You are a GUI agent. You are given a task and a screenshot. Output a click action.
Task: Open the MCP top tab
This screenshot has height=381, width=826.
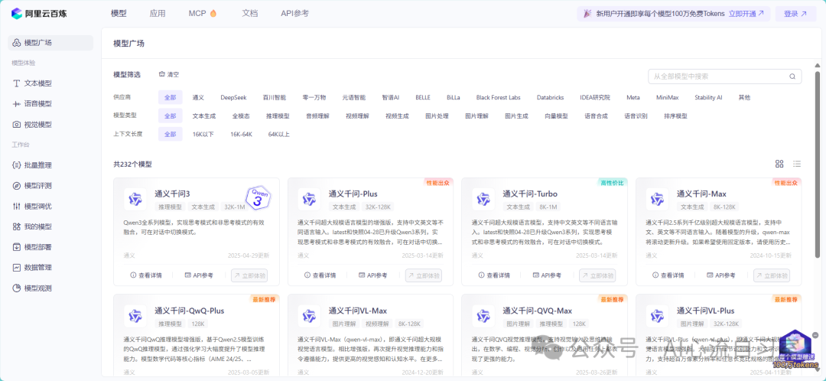point(203,14)
